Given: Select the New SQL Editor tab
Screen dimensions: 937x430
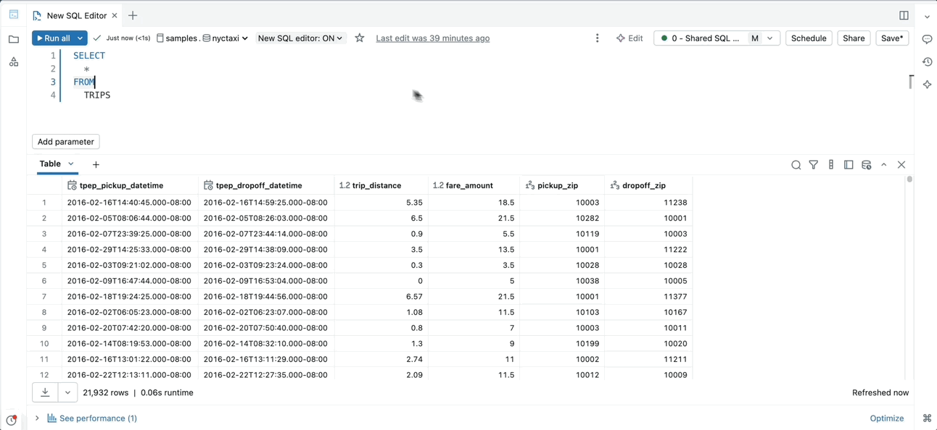Looking at the screenshot, I should (x=76, y=15).
